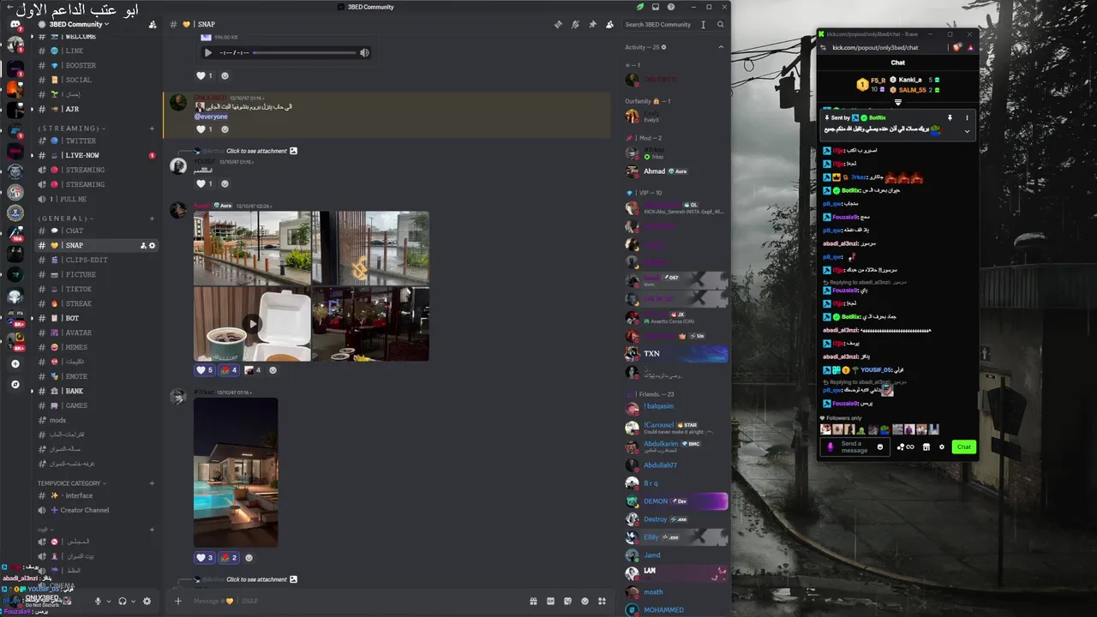Open the 3BED Community server dropdown
Viewport: 1097px width, 617px height.
tap(80, 24)
